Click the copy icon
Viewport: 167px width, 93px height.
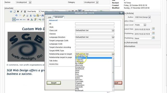tap(34, 16)
